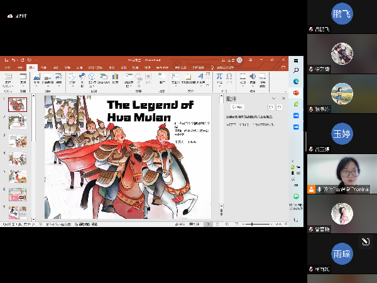
Task: Go to previous comment in comments pane
Action: [271, 108]
